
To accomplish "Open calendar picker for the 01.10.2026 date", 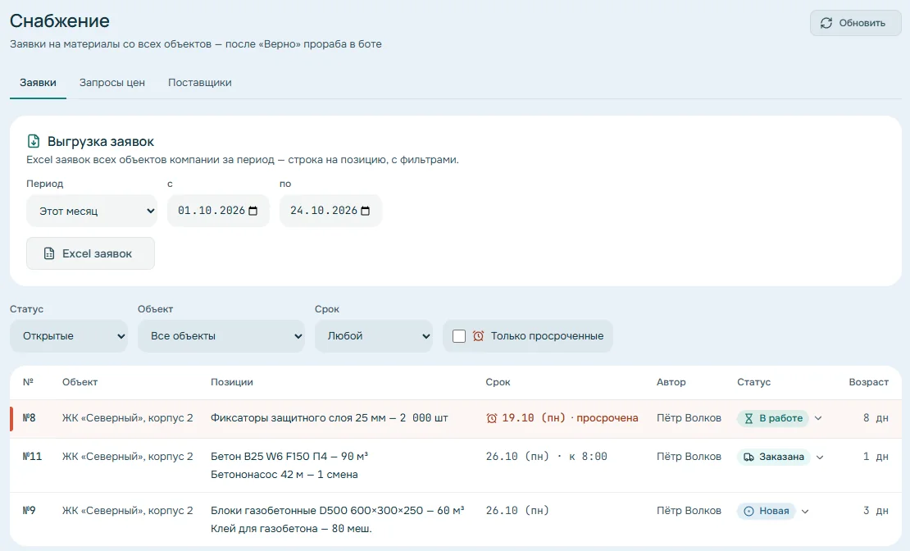I will [253, 211].
